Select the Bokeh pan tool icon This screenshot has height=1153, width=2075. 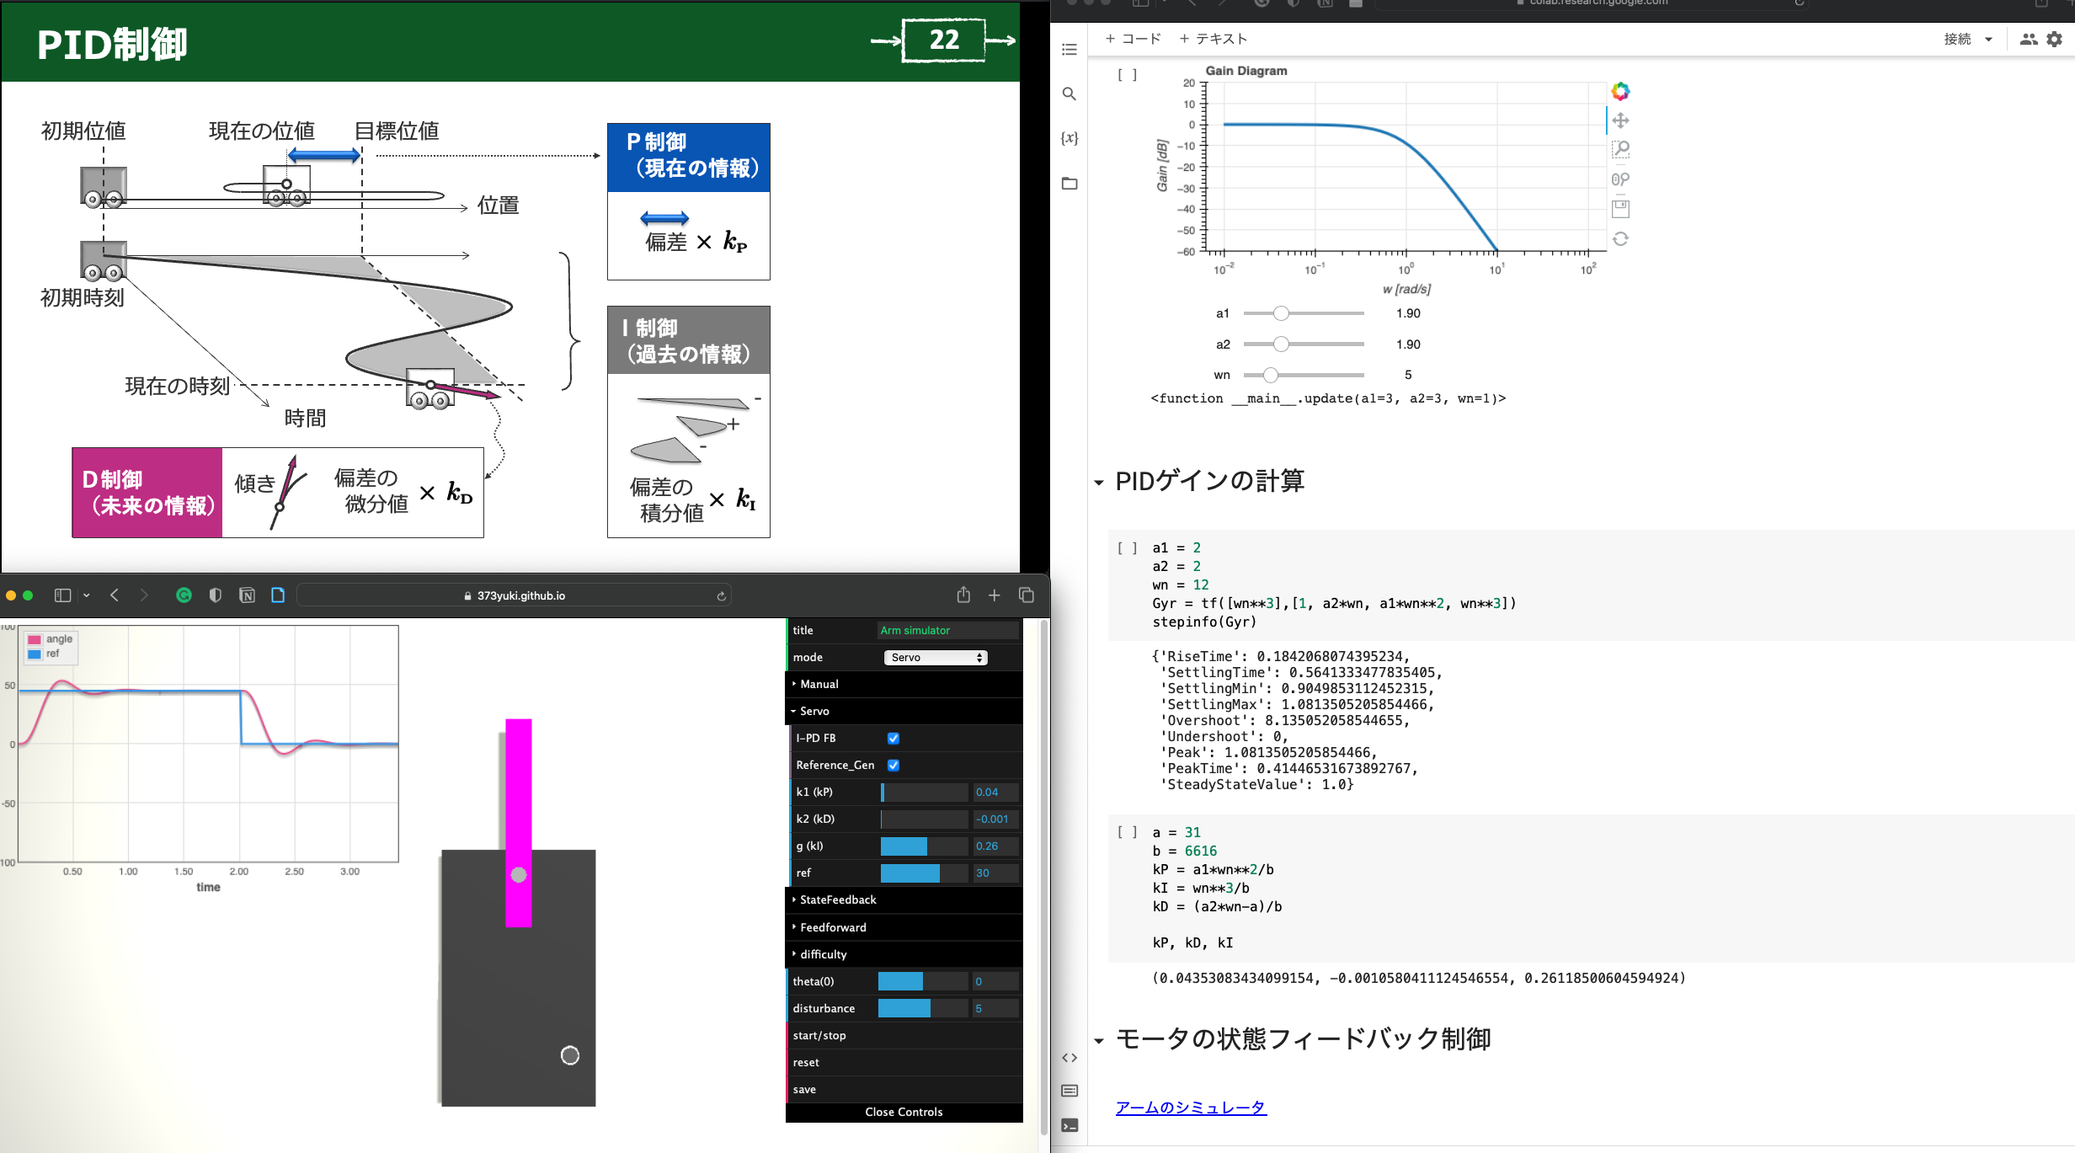point(1620,120)
